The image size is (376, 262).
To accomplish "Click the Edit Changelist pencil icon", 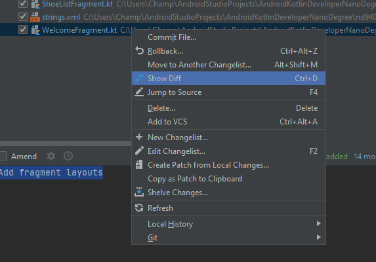I will [x=139, y=151].
